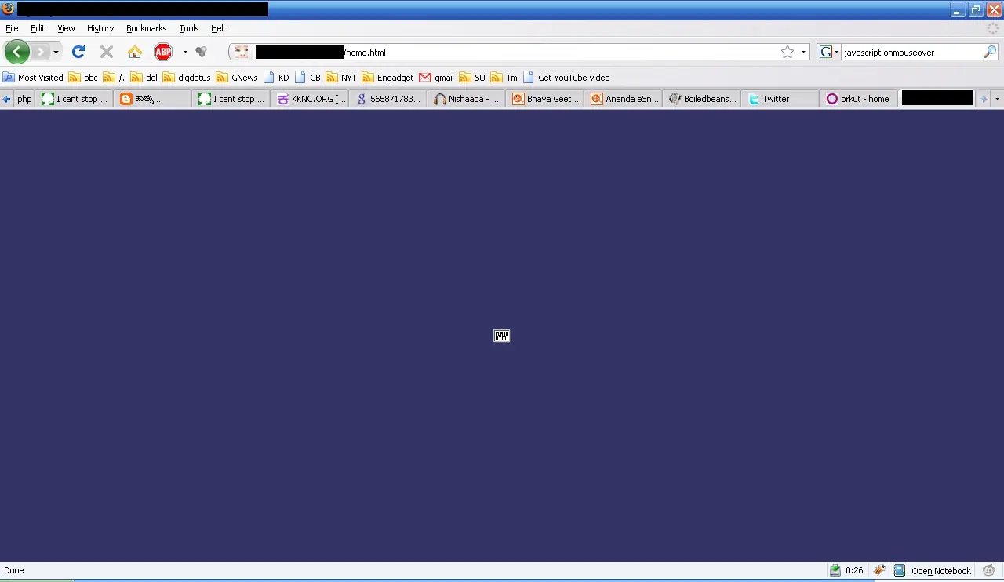Click the Open Notebook button
This screenshot has width=1004, height=582.
coord(933,570)
